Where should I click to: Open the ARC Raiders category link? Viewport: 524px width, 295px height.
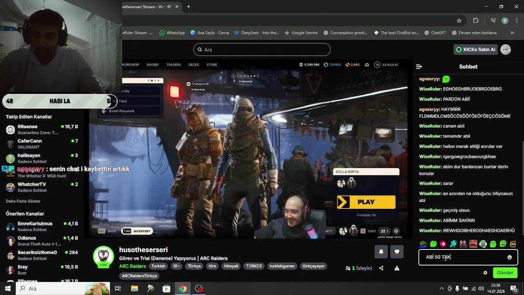coord(133,266)
